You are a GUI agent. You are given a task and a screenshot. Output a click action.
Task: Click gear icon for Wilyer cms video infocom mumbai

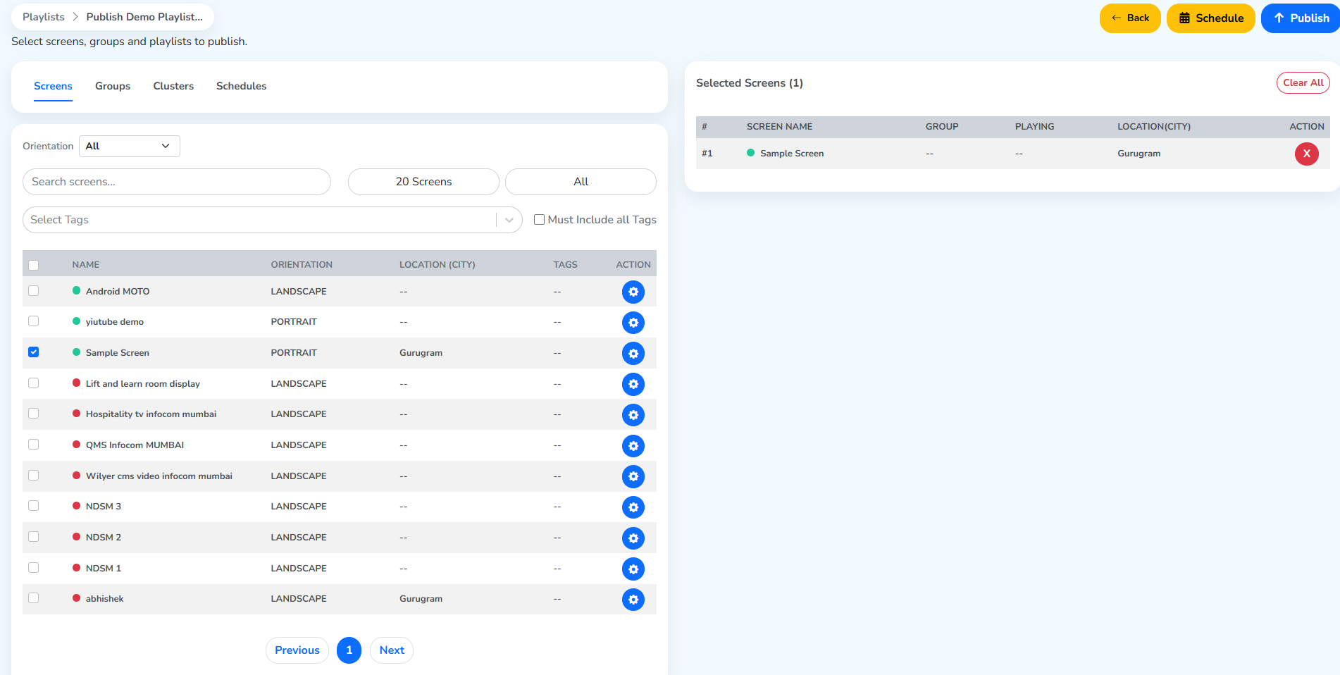tap(633, 476)
